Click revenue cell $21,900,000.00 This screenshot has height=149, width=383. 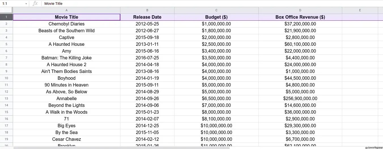[x=300, y=31]
